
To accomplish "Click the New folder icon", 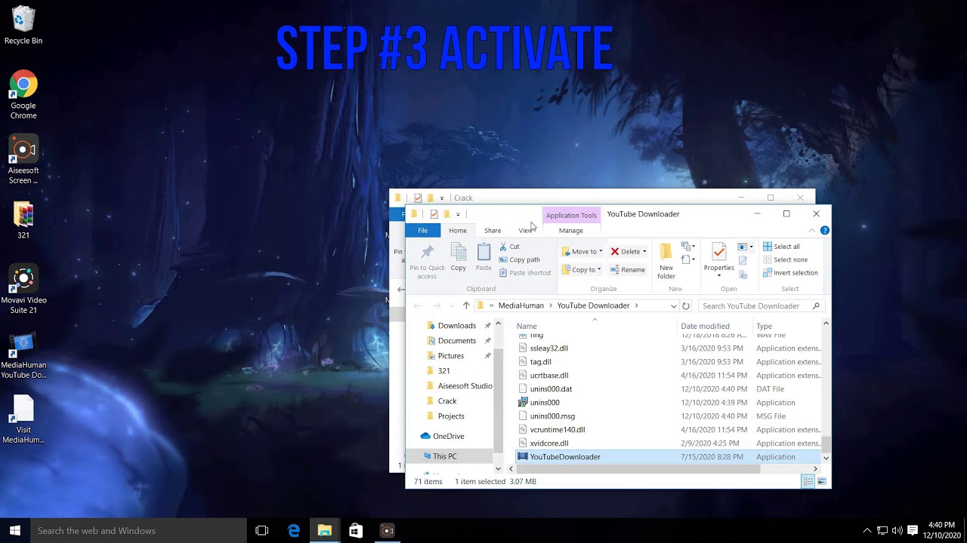I will tap(666, 252).
